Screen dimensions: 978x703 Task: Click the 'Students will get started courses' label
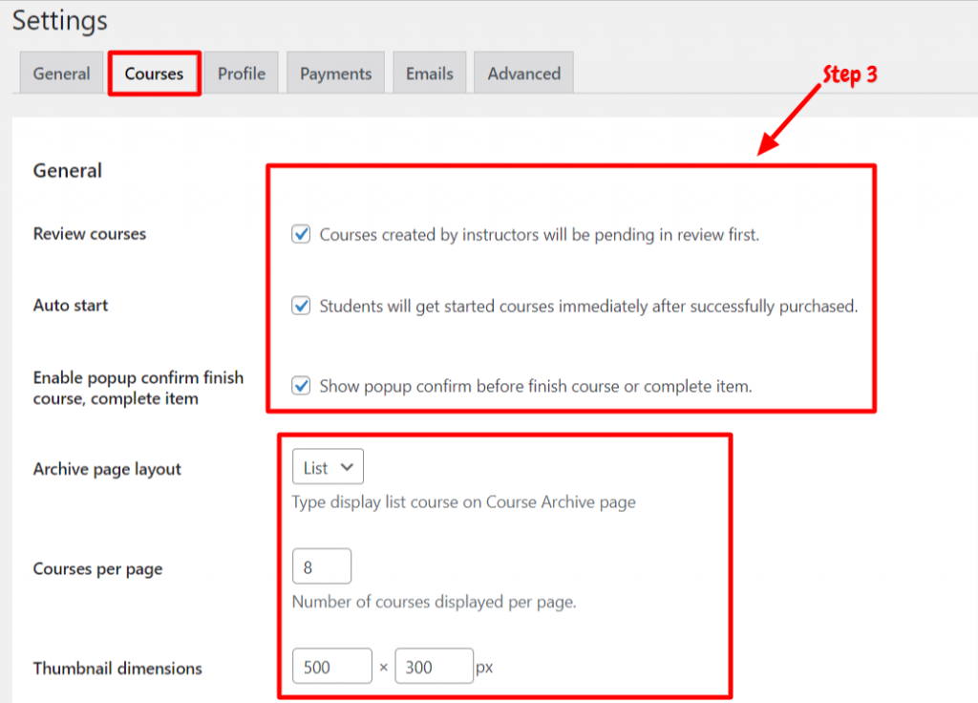[x=588, y=307]
